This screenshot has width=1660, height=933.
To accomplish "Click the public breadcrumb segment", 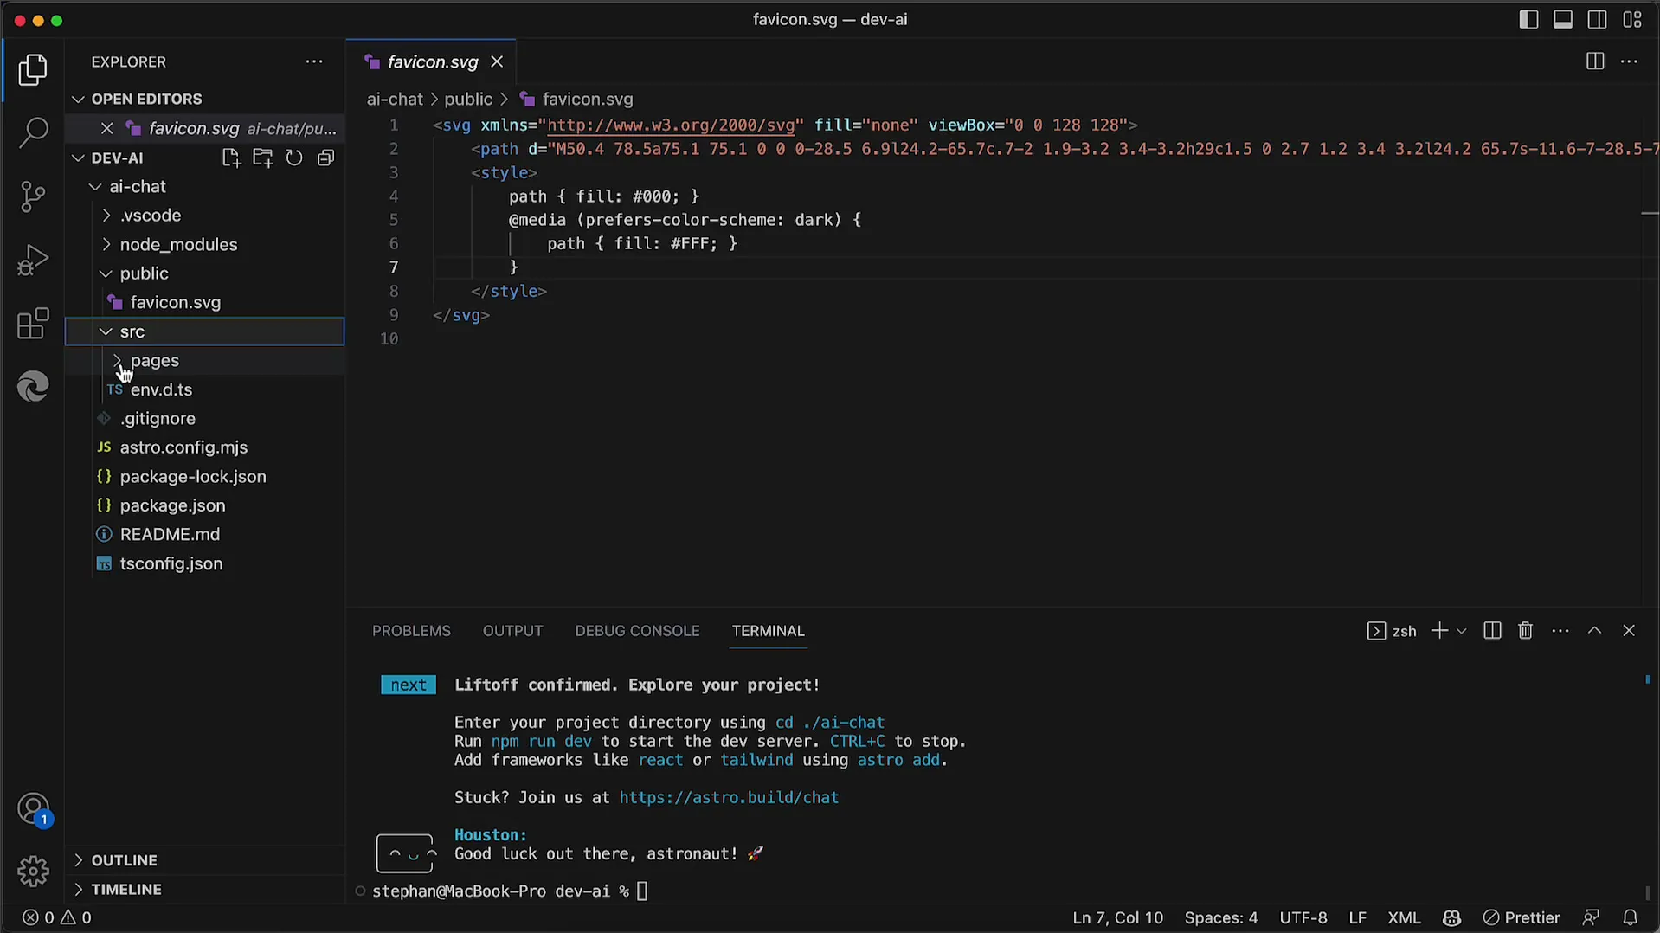I will click(x=467, y=100).
